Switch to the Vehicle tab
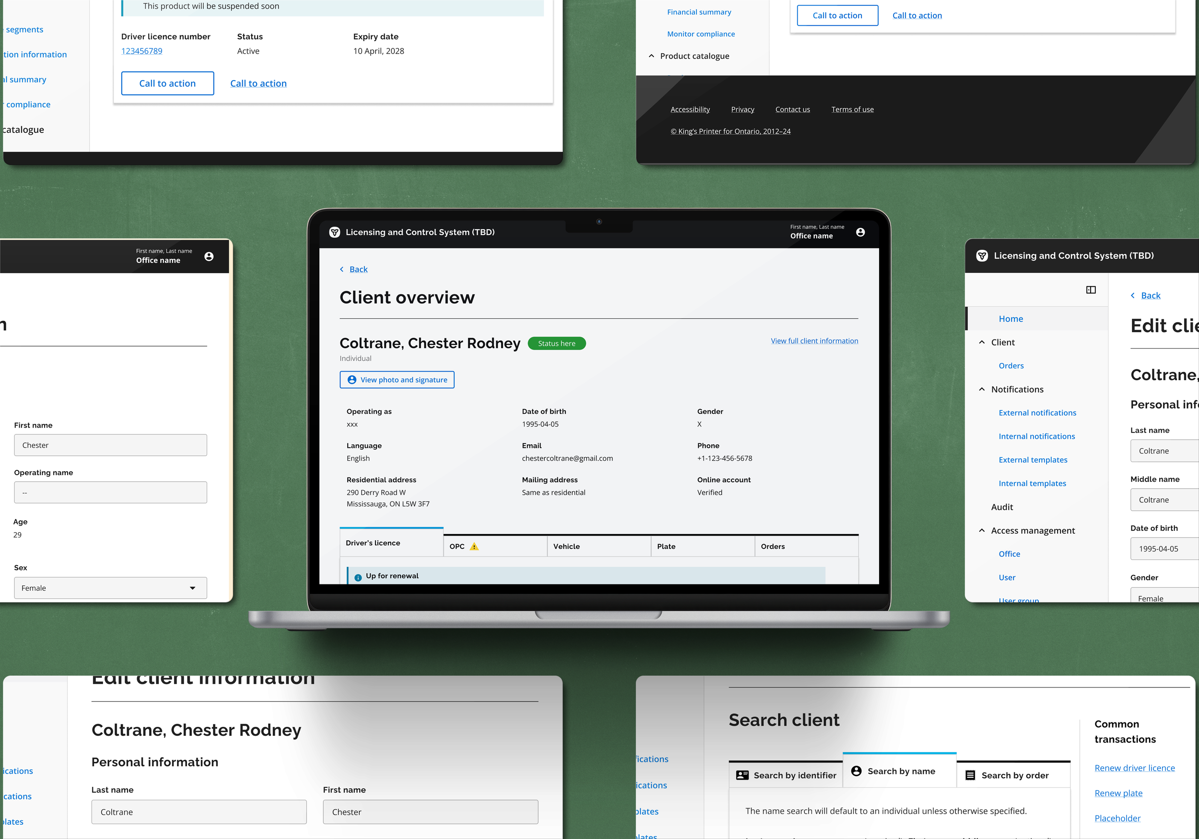 pos(598,546)
